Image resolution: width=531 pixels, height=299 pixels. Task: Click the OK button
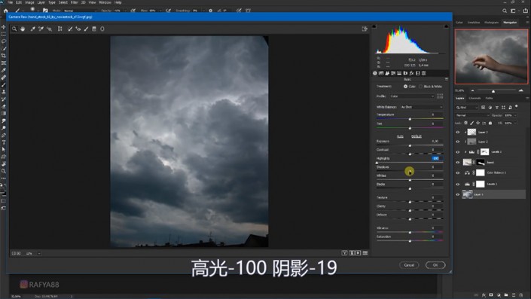click(435, 265)
